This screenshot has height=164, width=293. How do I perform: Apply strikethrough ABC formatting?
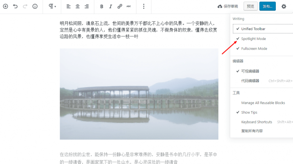pyautogui.click(x=129, y=6)
